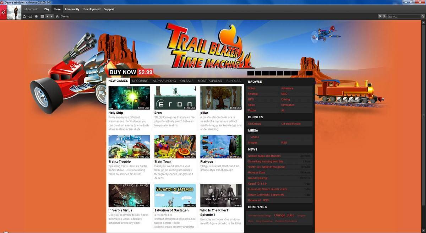Image resolution: width=426 pixels, height=233 pixels.
Task: Click the Salvation of Gastagen title link
Action: point(171,210)
